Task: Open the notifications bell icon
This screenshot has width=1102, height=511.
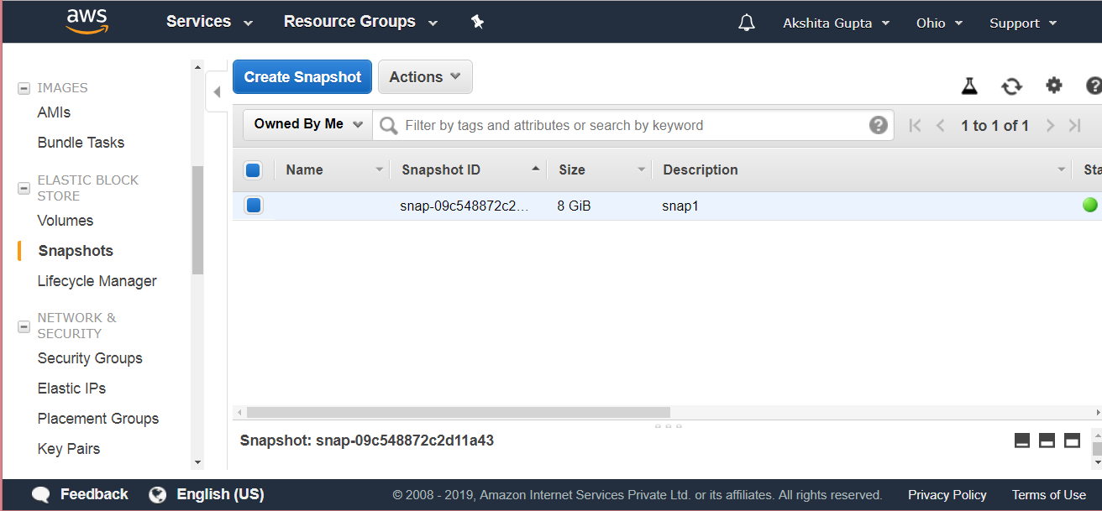Action: 746,23
